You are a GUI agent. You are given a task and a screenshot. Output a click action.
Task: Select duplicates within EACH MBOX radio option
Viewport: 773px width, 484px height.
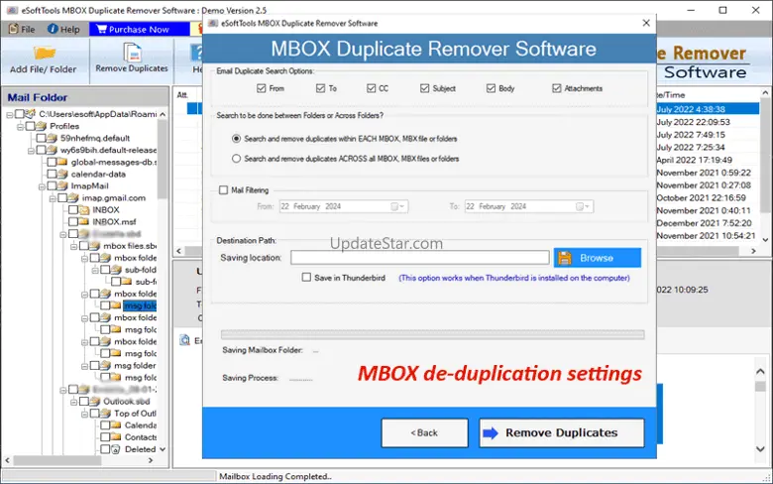click(236, 139)
